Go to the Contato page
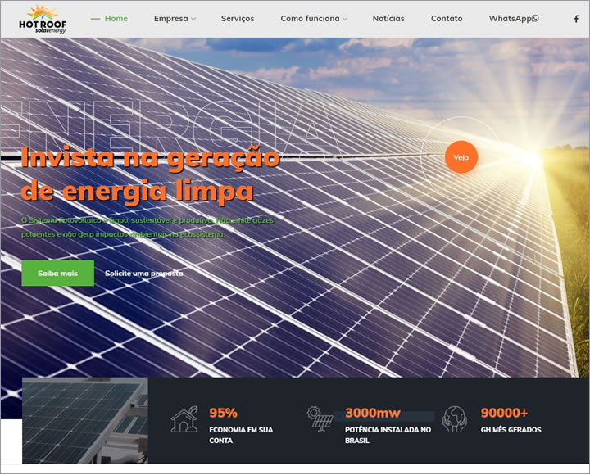This screenshot has width=590, height=475. point(447,19)
